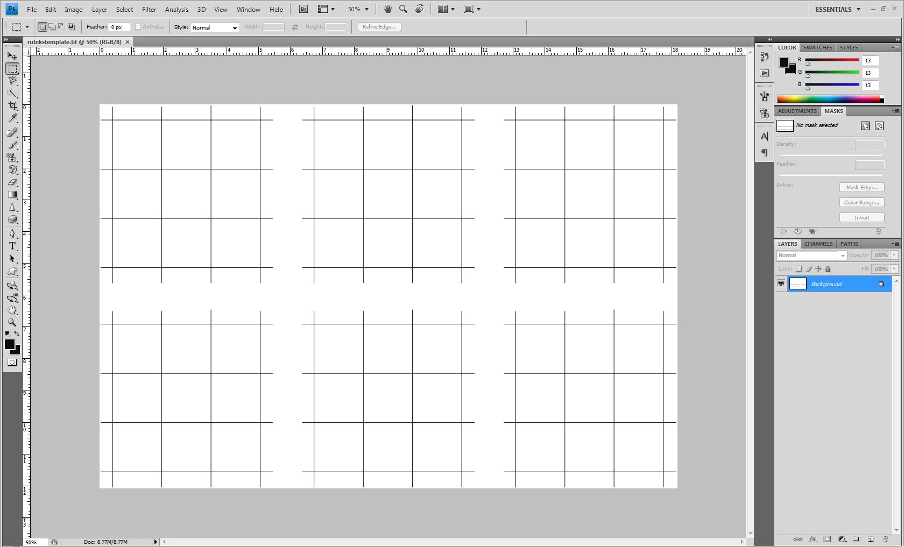The image size is (904, 547).
Task: Select the History Brush tool
Action: [12, 170]
